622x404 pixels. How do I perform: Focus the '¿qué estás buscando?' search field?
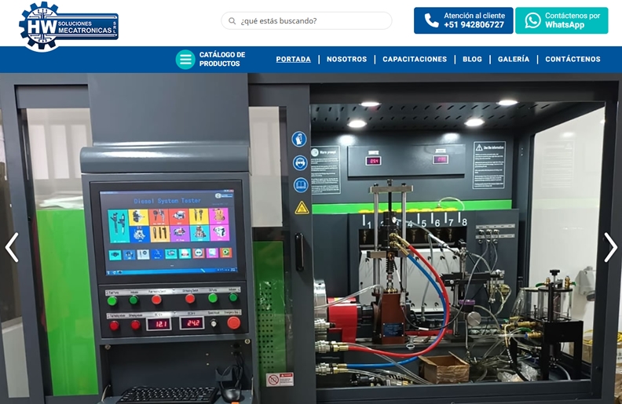click(x=310, y=21)
